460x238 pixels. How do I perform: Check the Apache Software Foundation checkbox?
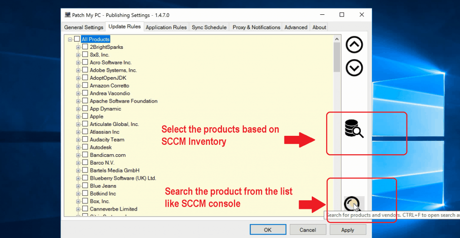click(85, 101)
